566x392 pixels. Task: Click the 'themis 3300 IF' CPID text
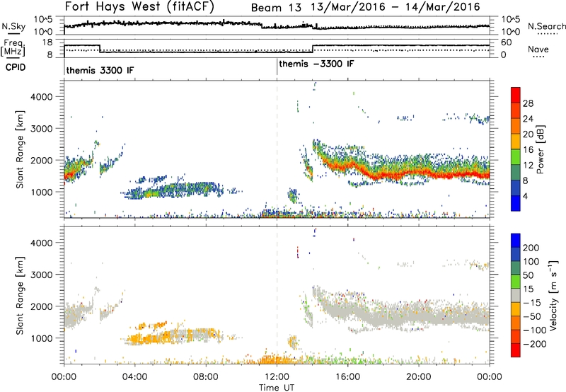(x=100, y=70)
